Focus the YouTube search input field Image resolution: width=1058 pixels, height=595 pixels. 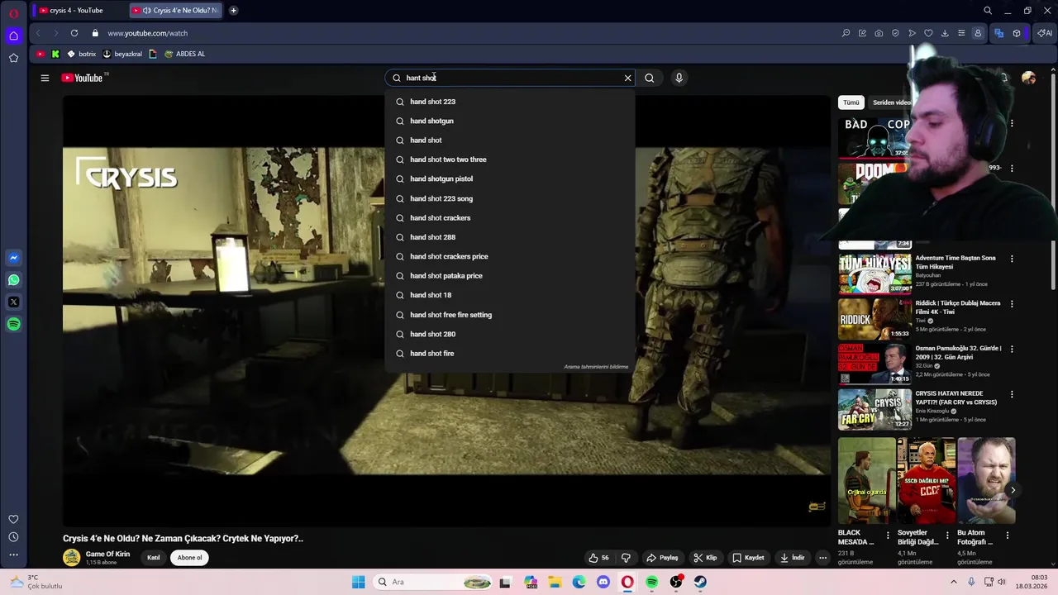510,78
